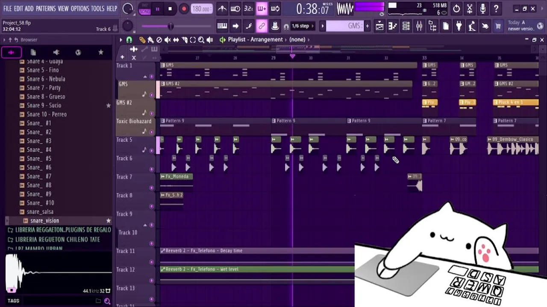Open the TOOLS menu
This screenshot has height=307, width=547.
pyautogui.click(x=97, y=9)
